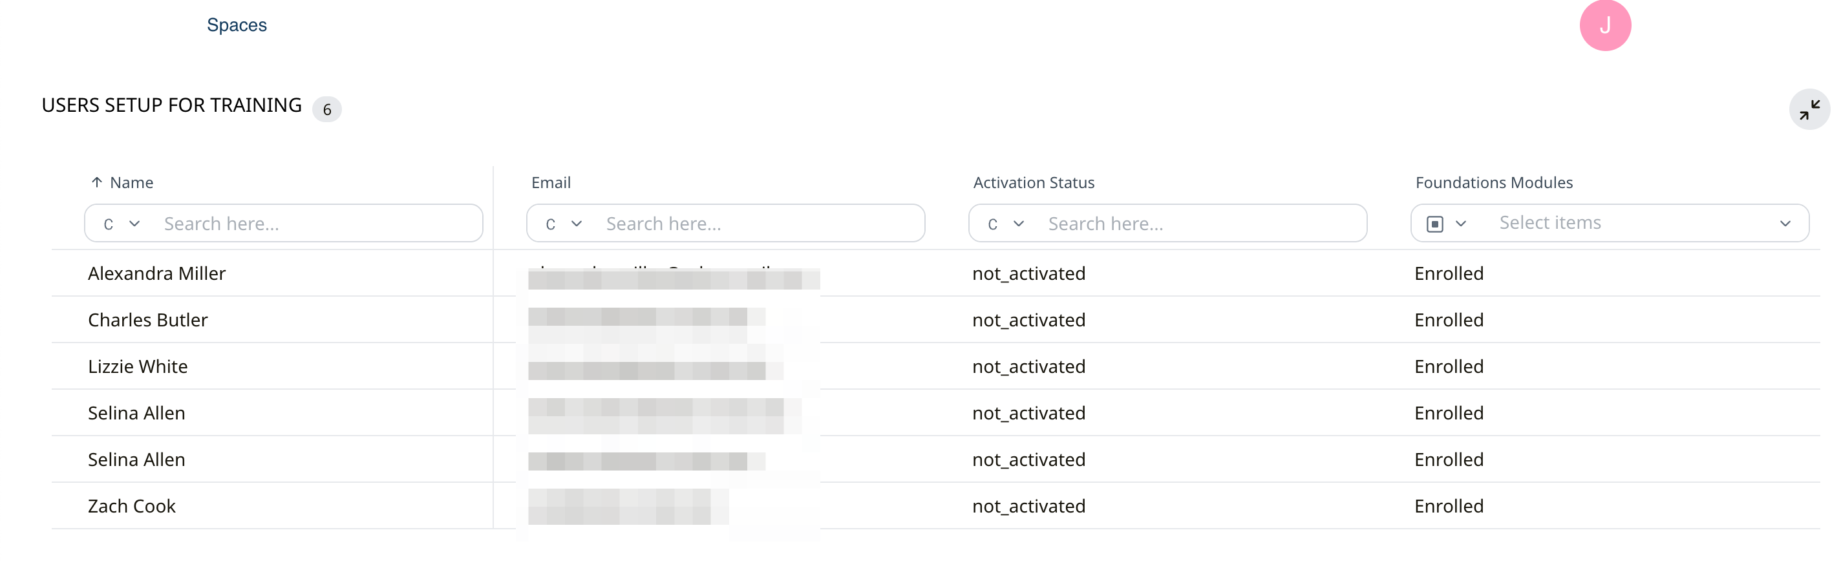1841x561 pixels.
Task: Sort by Activation Status column header
Action: click(x=1033, y=182)
